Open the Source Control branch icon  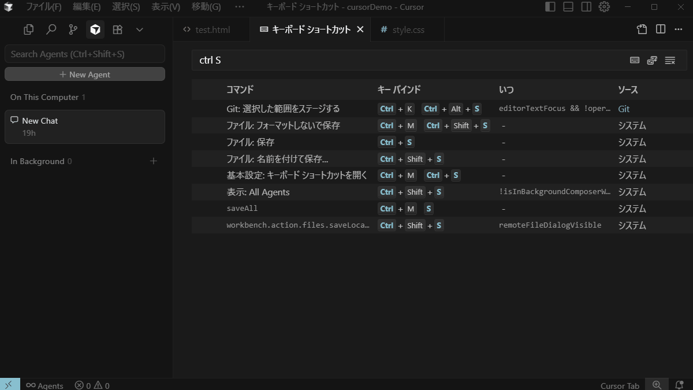[73, 29]
